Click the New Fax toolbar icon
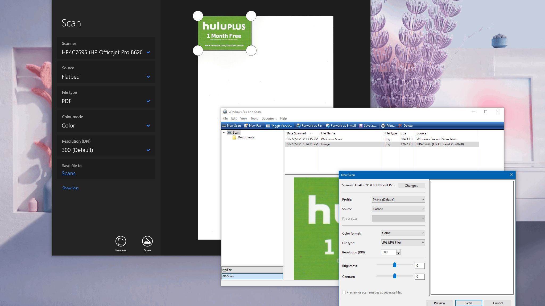This screenshot has height=306, width=545. [246, 126]
